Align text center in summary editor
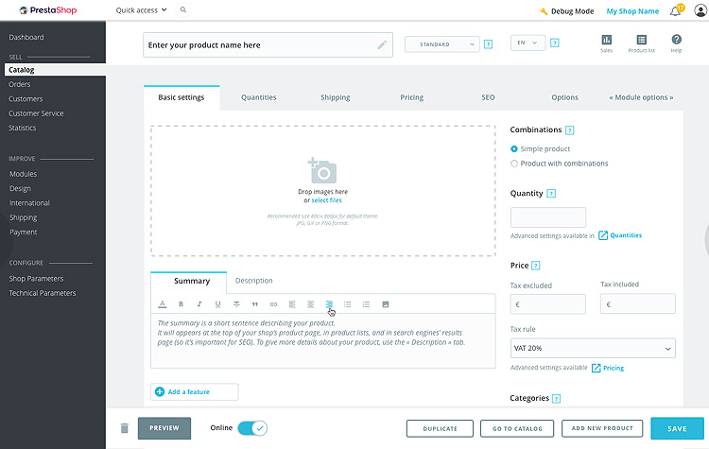 (x=311, y=304)
